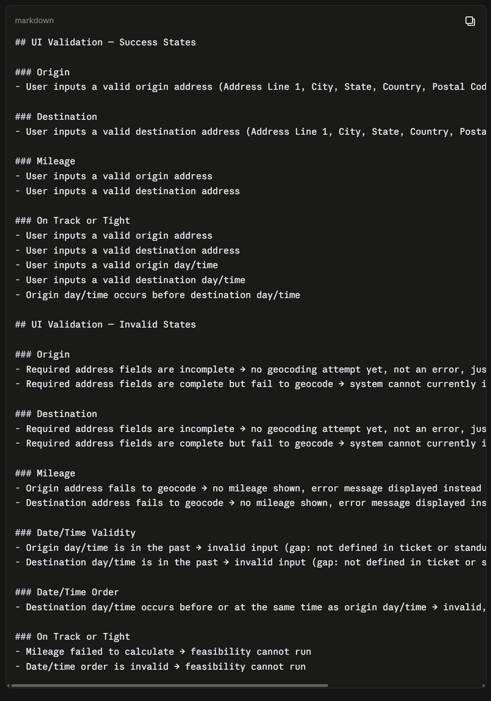Click line 'User inputs a valid destination day/time'
The height and width of the screenshot is (701, 491).
[130, 280]
